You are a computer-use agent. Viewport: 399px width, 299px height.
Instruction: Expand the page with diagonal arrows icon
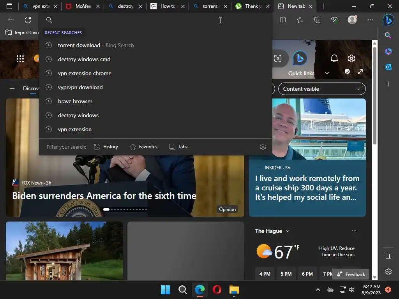pyautogui.click(x=360, y=72)
